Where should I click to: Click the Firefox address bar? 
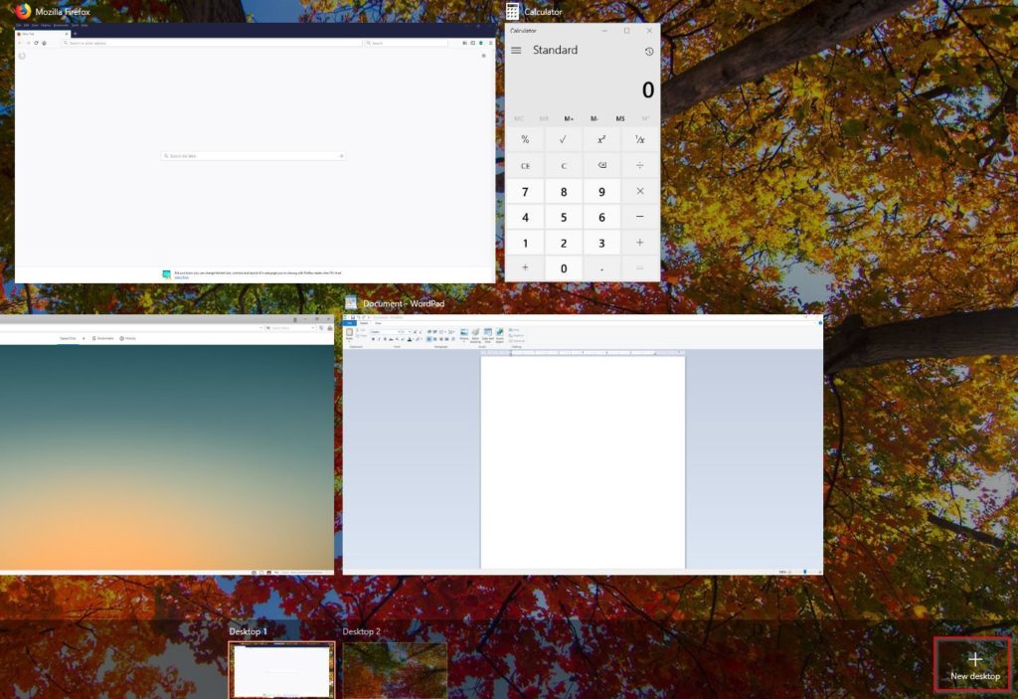click(212, 43)
